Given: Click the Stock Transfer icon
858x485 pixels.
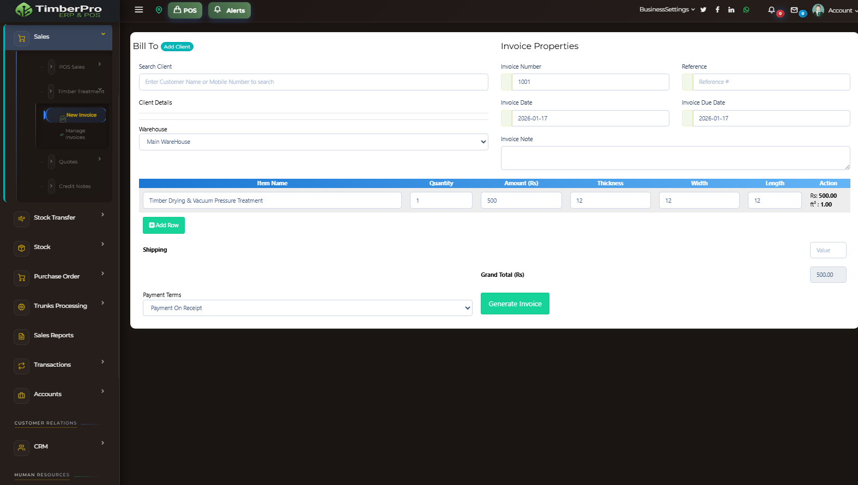Looking at the screenshot, I should pos(22,219).
